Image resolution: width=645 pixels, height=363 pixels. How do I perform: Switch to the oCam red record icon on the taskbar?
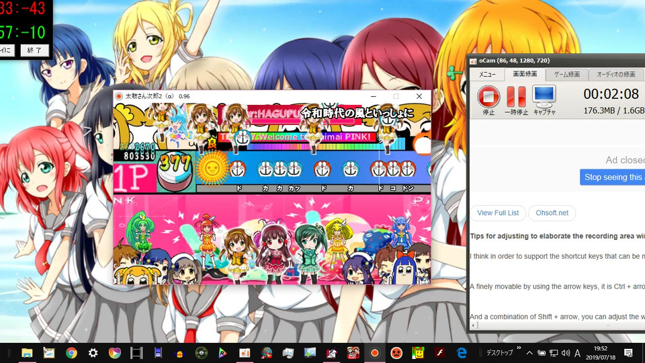point(374,353)
